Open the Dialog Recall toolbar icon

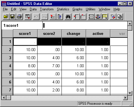pos(28,17)
